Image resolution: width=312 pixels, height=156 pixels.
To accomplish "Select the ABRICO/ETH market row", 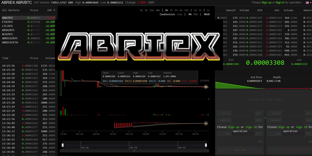I will 29,42.
